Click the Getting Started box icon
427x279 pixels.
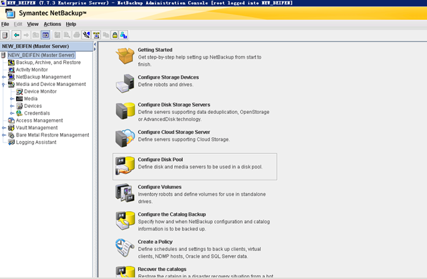(125, 56)
